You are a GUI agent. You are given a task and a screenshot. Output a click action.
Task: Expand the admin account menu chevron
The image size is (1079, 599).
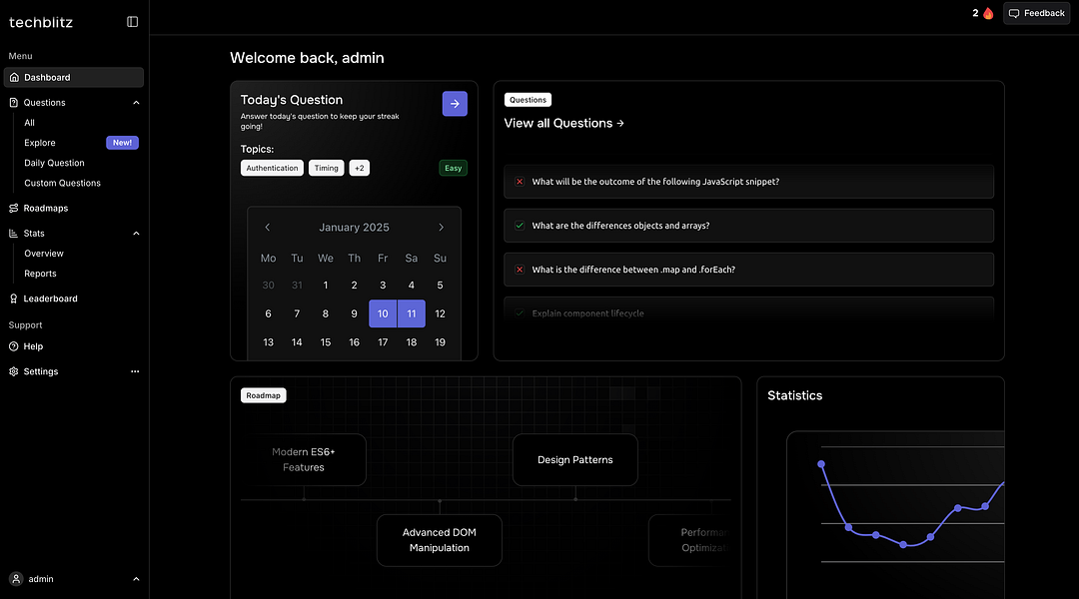[136, 579]
